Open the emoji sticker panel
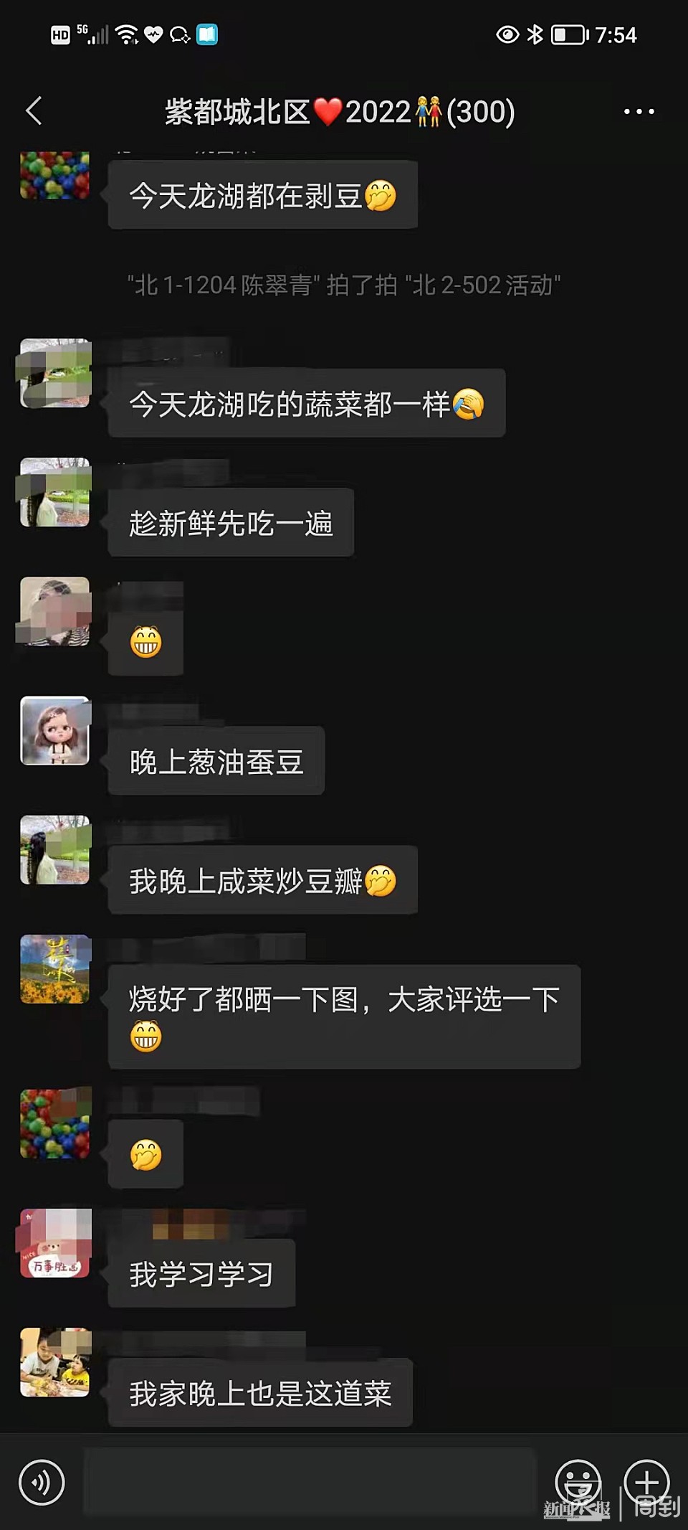 tap(578, 1482)
